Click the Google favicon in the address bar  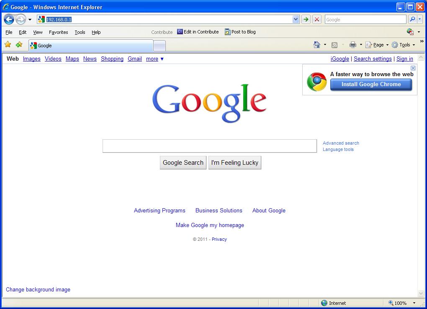point(41,19)
